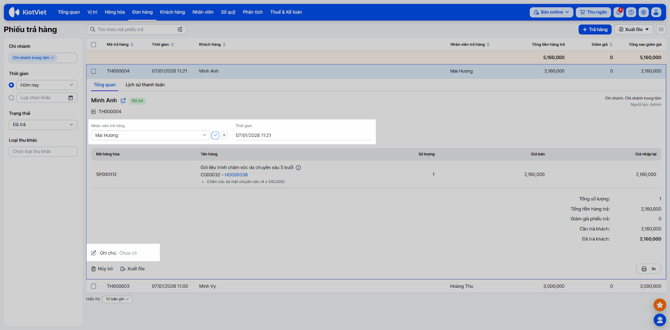Expand the Đã trả status dropdown
670x330 pixels.
(x=43, y=125)
